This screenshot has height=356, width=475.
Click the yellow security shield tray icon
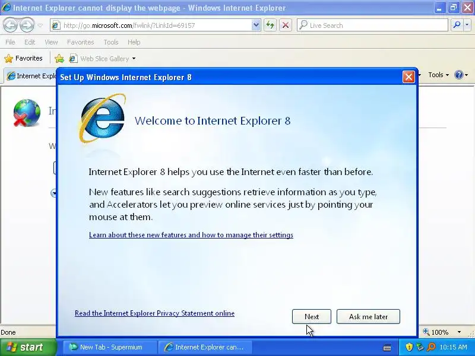point(409,347)
